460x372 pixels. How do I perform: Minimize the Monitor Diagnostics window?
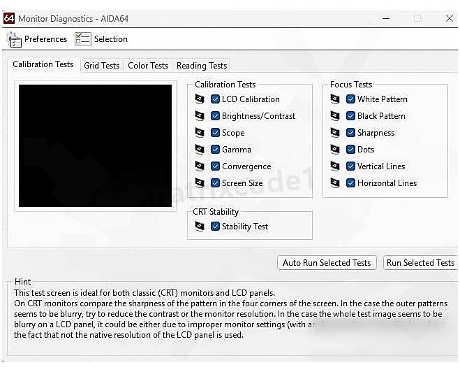click(387, 18)
